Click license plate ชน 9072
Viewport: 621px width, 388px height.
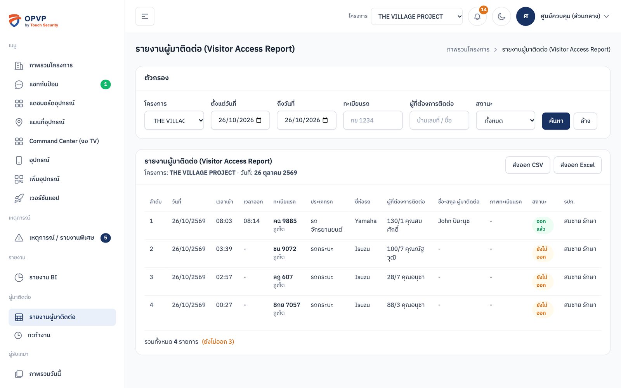click(284, 249)
